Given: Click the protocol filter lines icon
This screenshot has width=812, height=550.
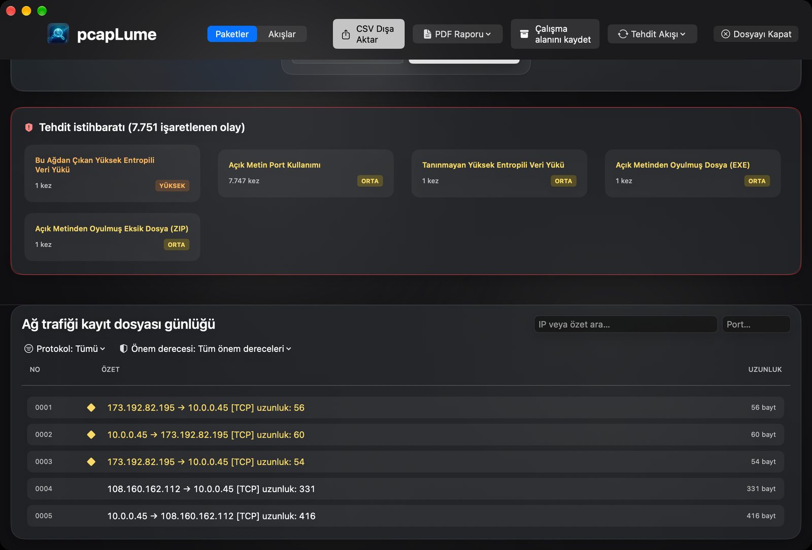Looking at the screenshot, I should click(29, 349).
